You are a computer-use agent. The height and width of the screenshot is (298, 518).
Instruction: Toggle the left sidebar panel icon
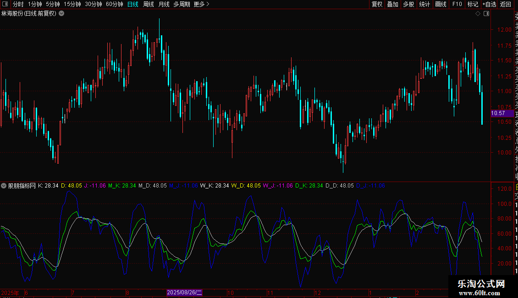click(6, 5)
